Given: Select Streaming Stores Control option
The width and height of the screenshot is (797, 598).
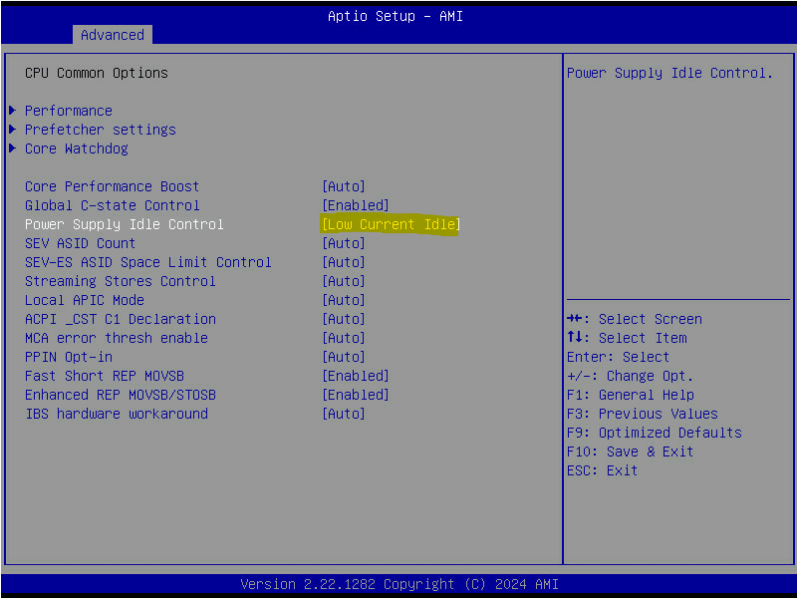Looking at the screenshot, I should (x=120, y=281).
